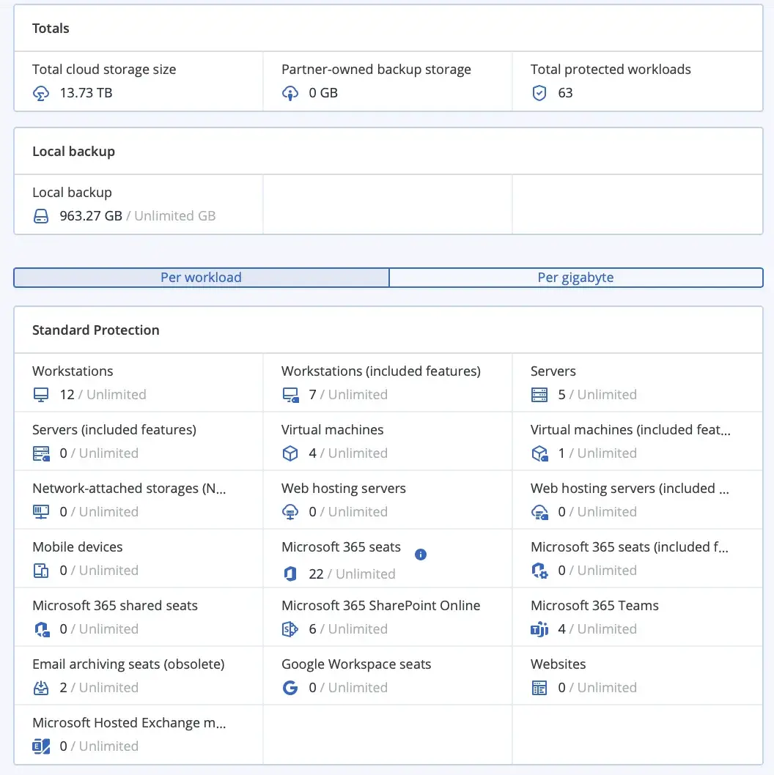774x775 pixels.
Task: Click the cloud storage icon under Totals
Action: click(41, 94)
